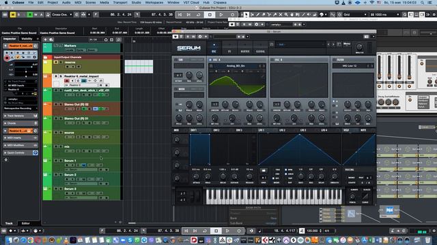Select the Glue tool
This screenshot has height=245, width=437.
274,14
